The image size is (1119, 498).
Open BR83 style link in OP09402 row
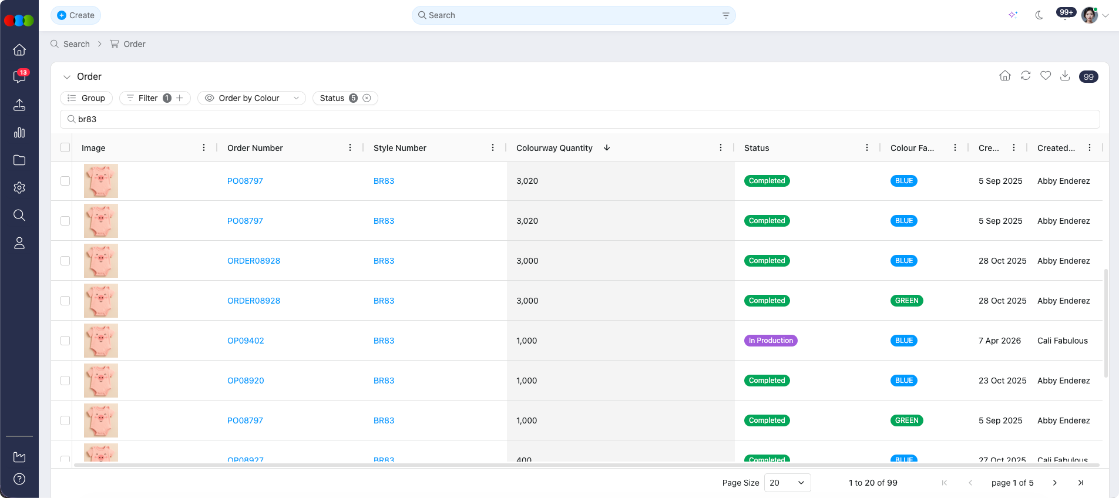click(x=384, y=341)
